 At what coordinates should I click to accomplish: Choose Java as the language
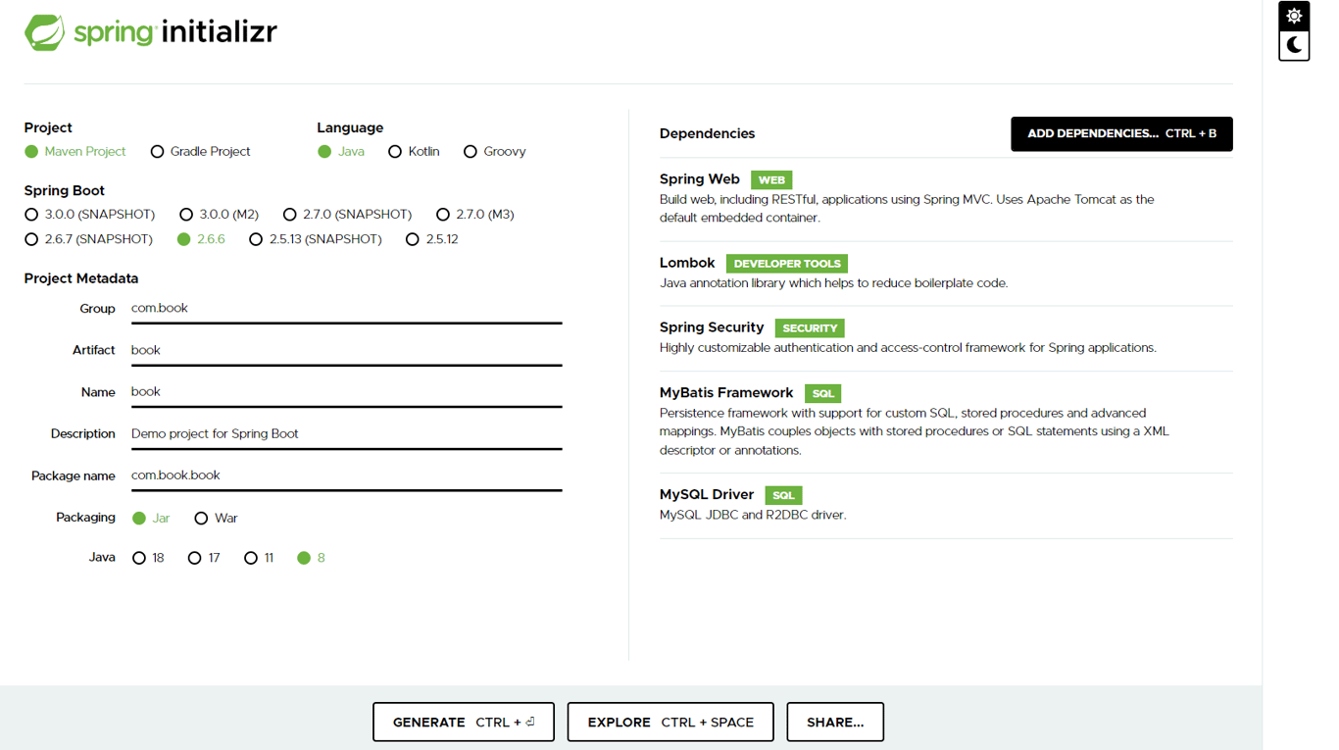click(x=341, y=152)
